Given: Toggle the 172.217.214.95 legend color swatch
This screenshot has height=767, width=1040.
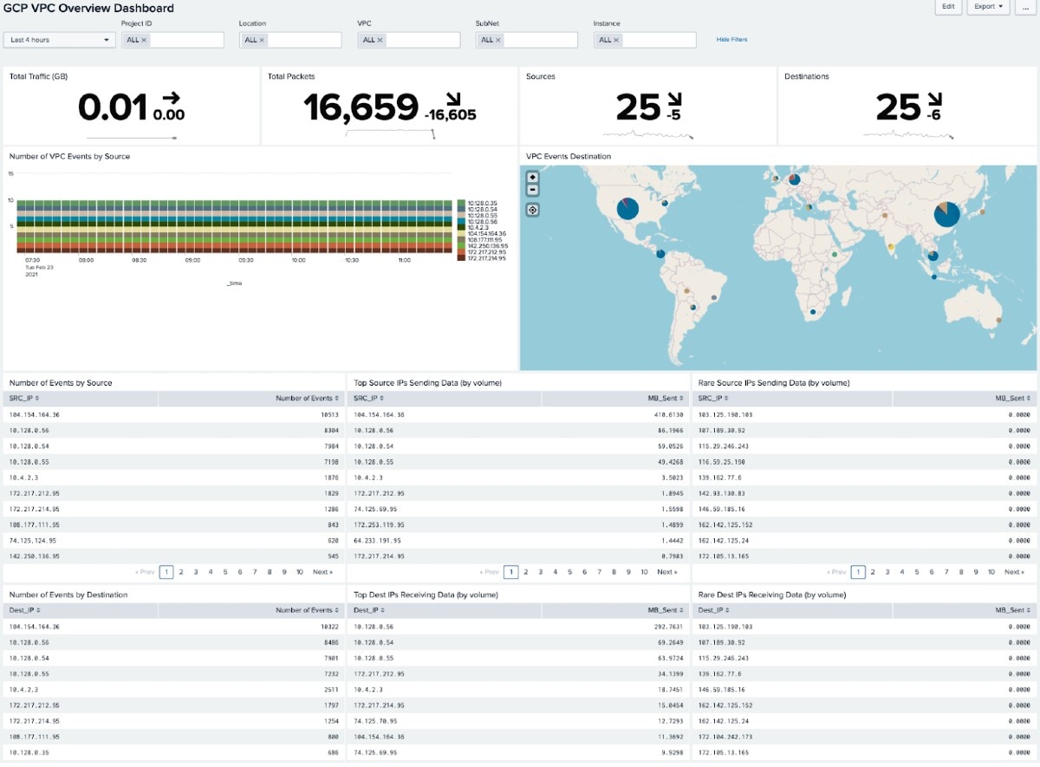Looking at the screenshot, I should [x=461, y=258].
